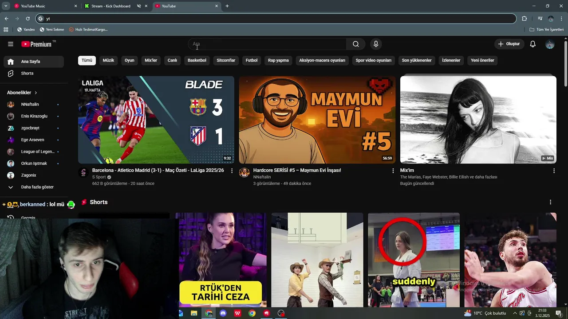The height and width of the screenshot is (319, 568).
Task: Go to Shorts in the sidebar
Action: [34, 73]
